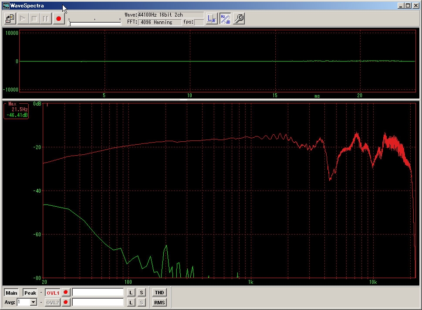Click the L/R channel selection icon
This screenshot has height=310, width=422.
[212, 19]
